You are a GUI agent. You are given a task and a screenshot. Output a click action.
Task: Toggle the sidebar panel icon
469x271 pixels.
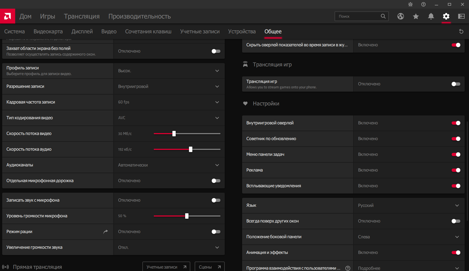coord(461,16)
